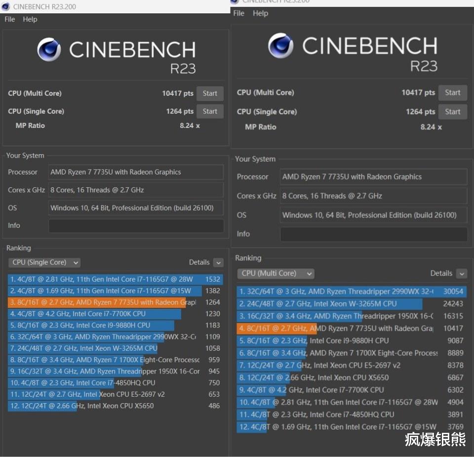
Task: Select the Threadripper 2990WX row scoring 1109
Action: tap(116, 336)
